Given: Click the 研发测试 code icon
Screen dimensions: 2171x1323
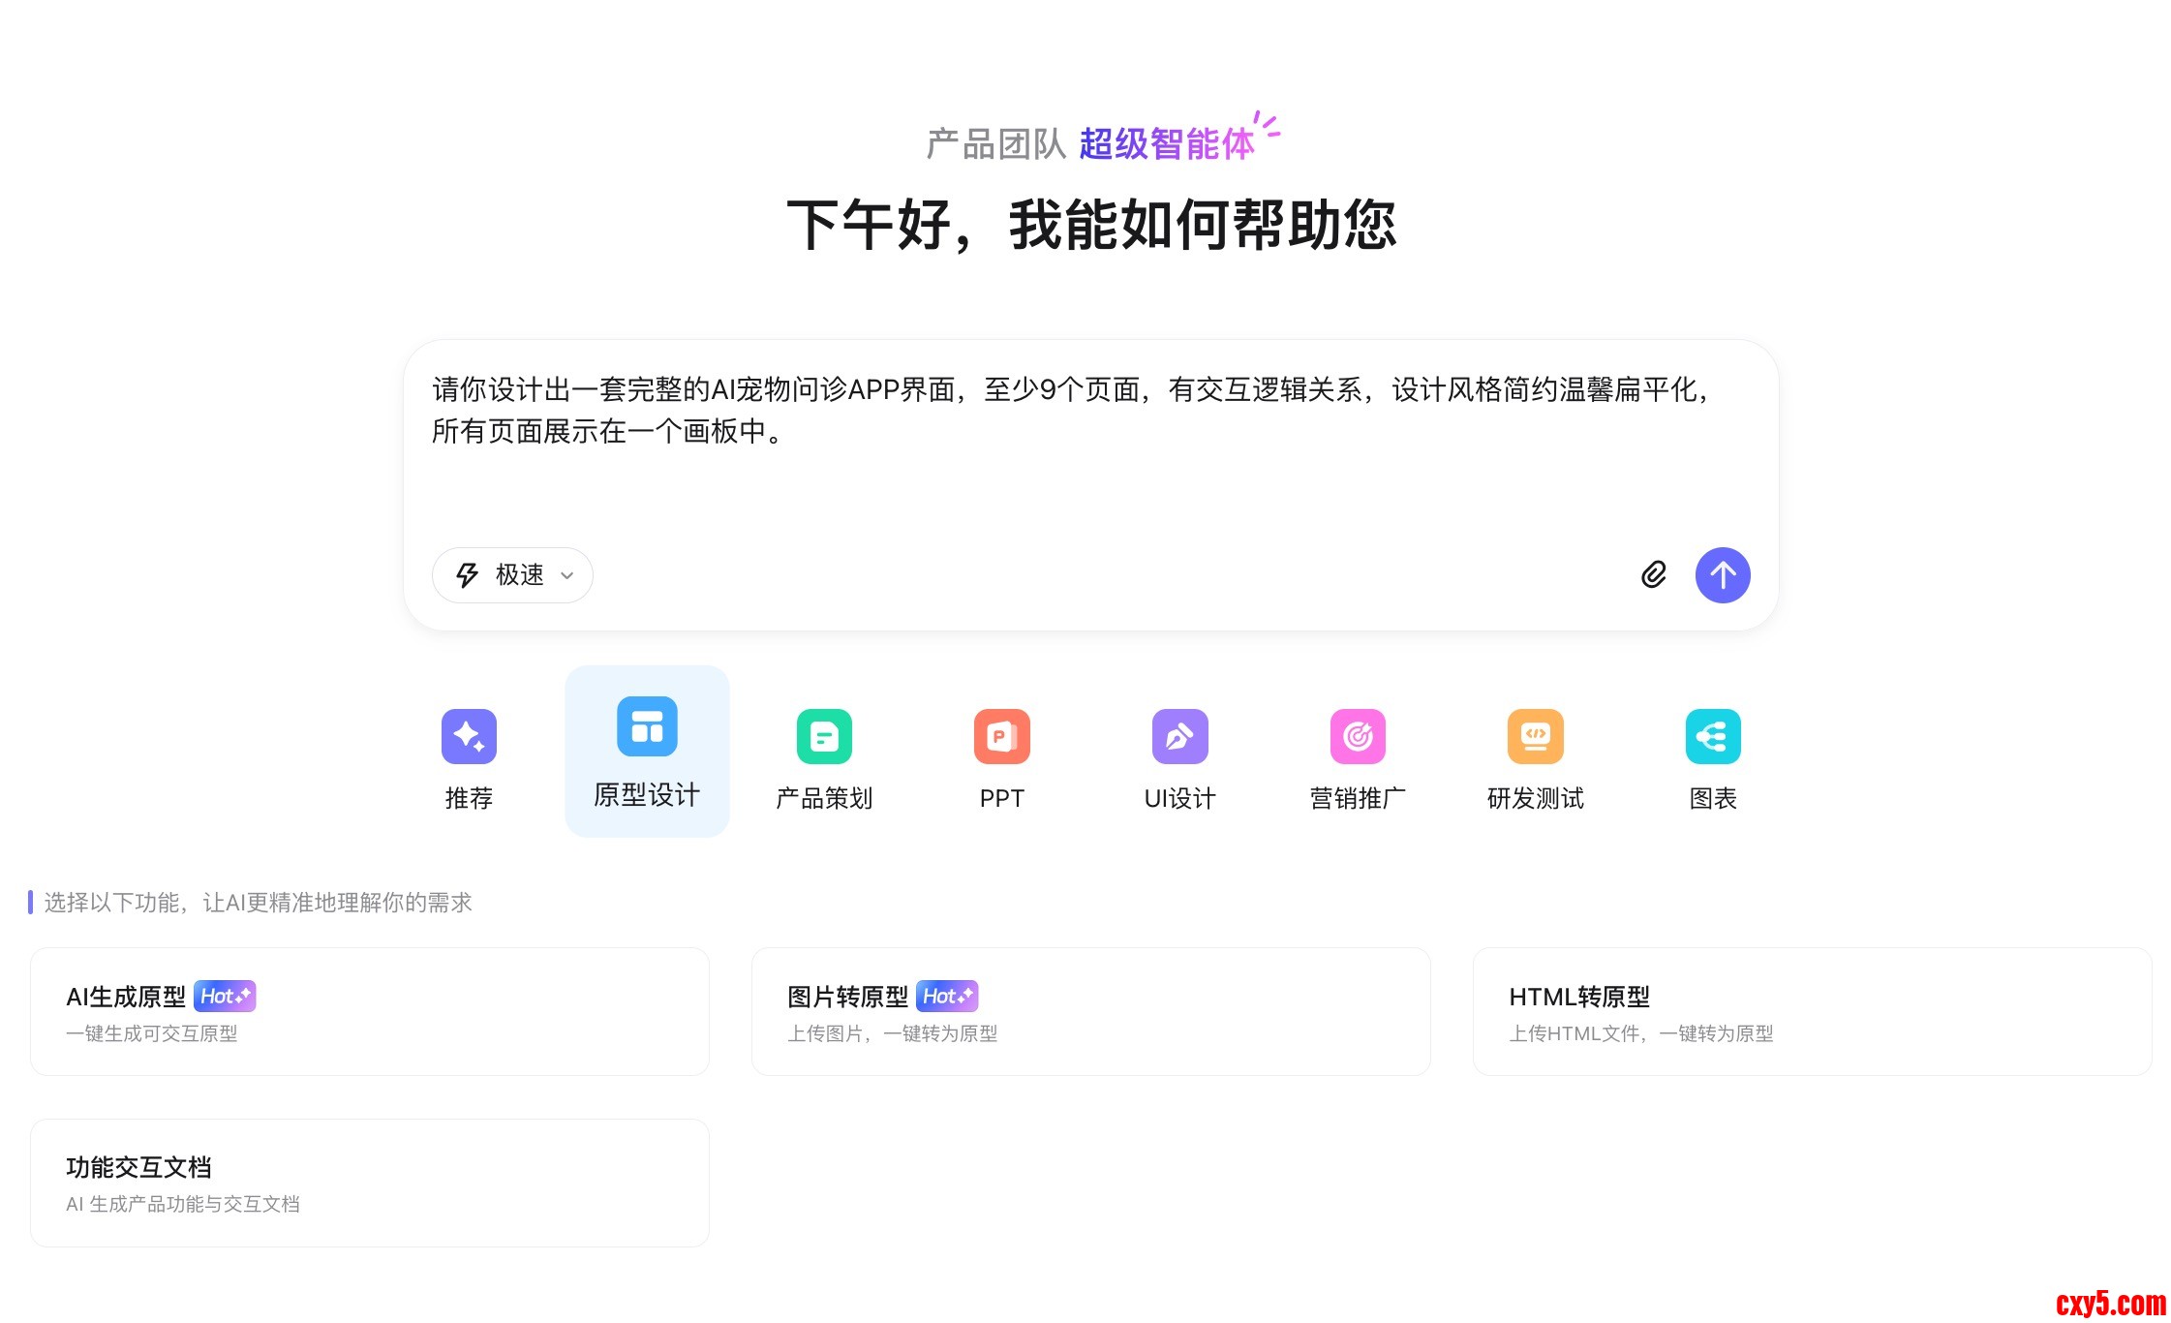Looking at the screenshot, I should tap(1535, 736).
